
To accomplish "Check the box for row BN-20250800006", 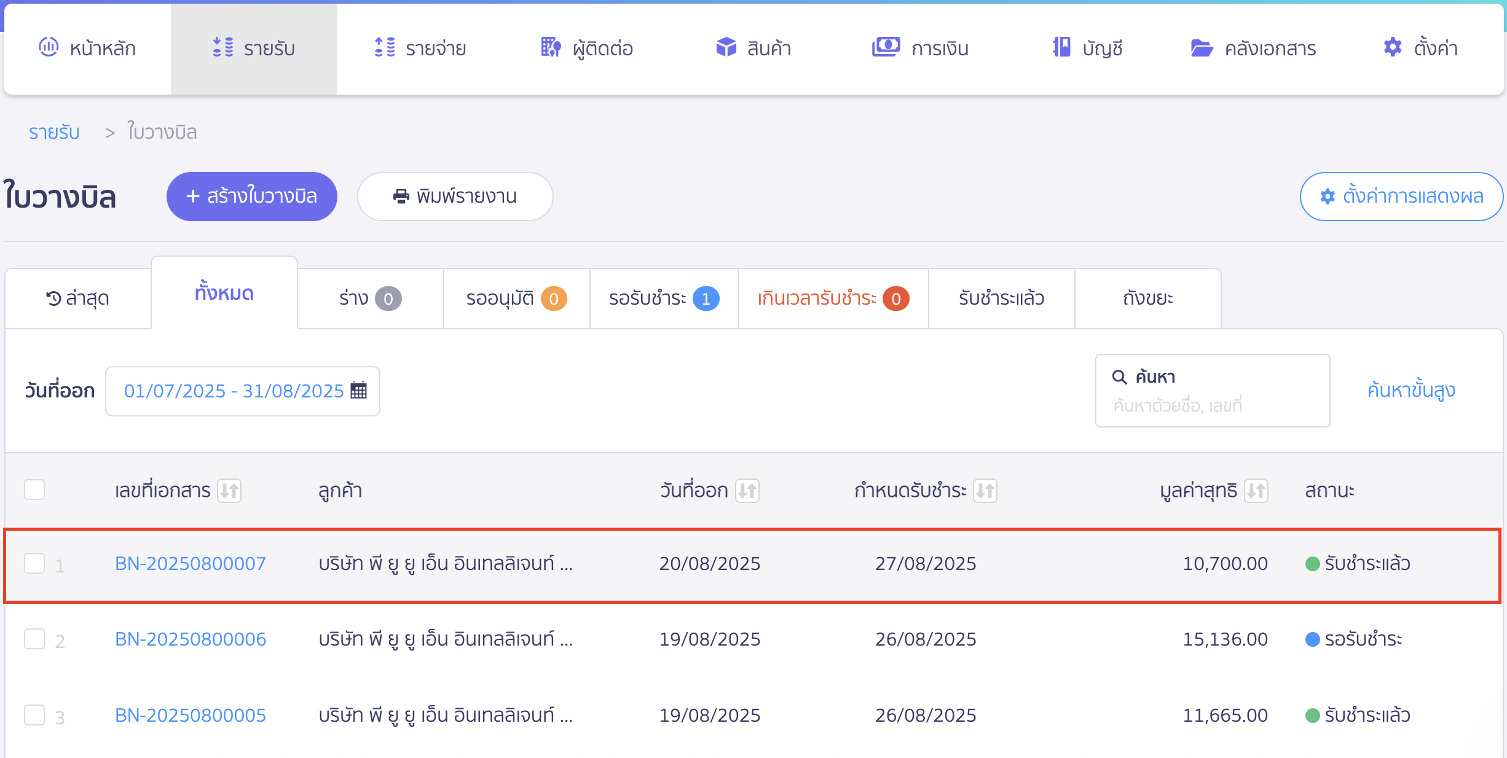I will [x=34, y=639].
